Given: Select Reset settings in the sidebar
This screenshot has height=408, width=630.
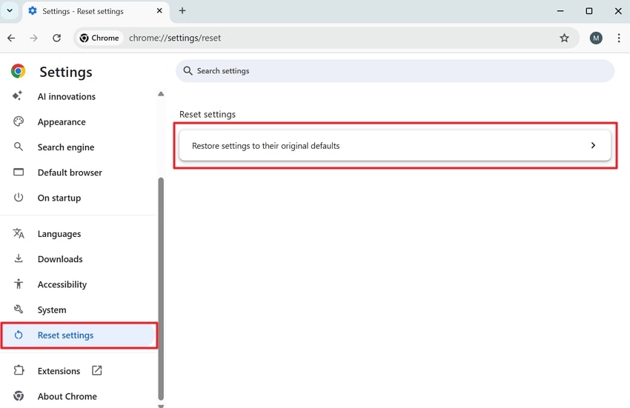Looking at the screenshot, I should click(x=79, y=335).
